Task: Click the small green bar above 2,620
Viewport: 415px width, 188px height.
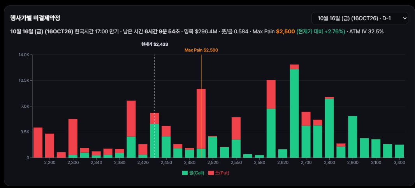Action: [x=283, y=154]
